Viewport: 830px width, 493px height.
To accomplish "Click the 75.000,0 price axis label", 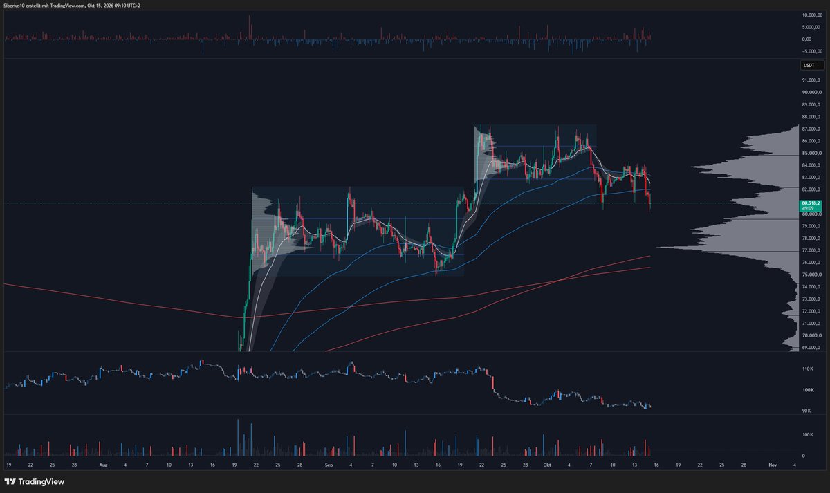I will 811,275.
